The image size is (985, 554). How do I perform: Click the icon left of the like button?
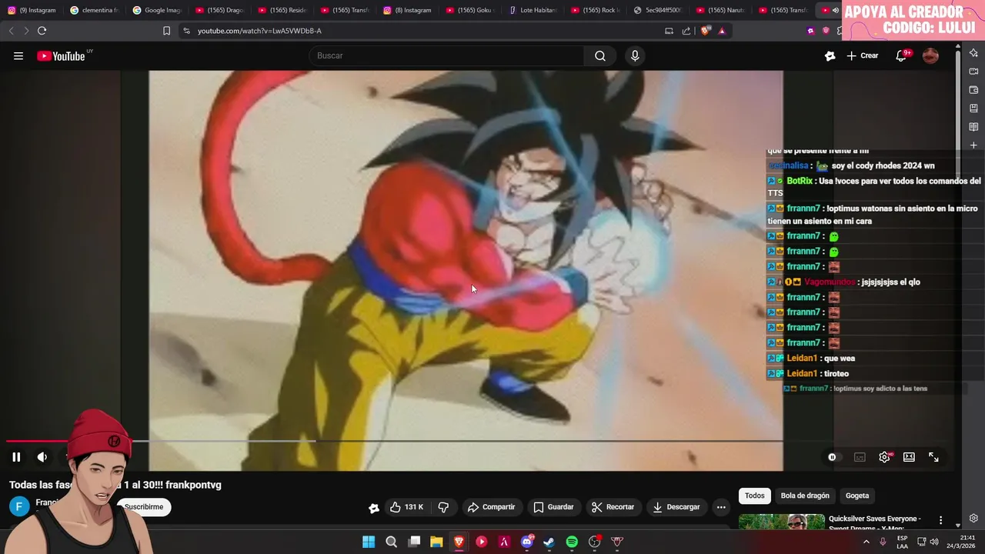point(374,508)
